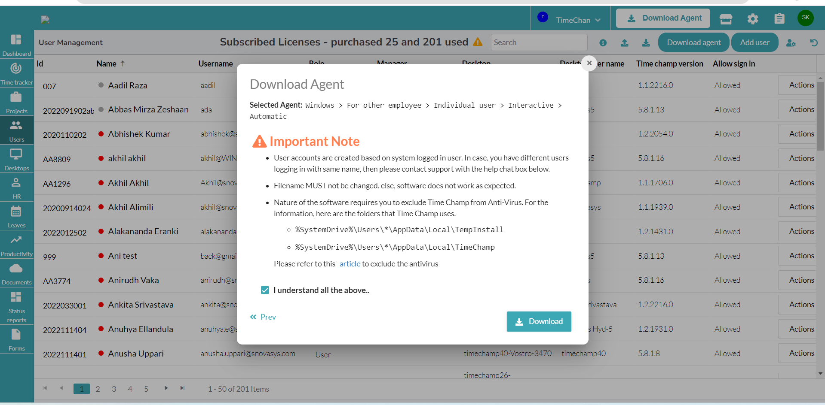This screenshot has height=405, width=825.
Task: Select user Anusha Uppari
Action: pyautogui.click(x=136, y=354)
